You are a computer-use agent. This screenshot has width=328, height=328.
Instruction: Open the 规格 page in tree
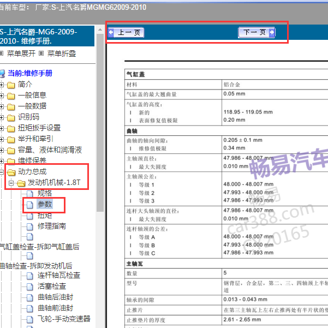pyautogui.click(x=45, y=193)
